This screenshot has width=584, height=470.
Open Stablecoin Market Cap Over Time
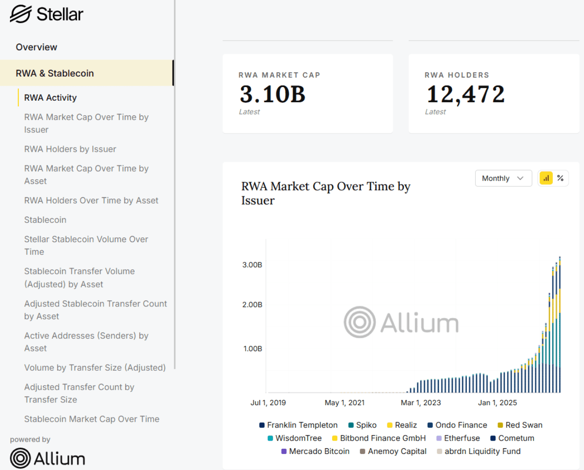click(92, 419)
